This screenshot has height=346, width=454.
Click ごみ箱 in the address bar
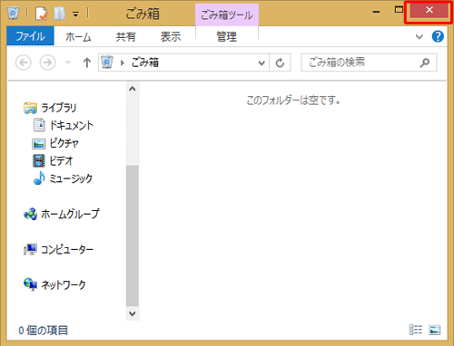coord(144,62)
